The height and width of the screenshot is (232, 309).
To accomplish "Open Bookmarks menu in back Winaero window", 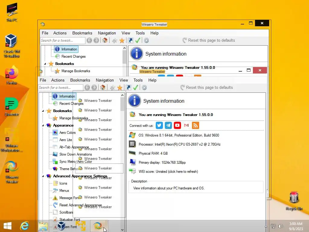I will click(x=82, y=33).
